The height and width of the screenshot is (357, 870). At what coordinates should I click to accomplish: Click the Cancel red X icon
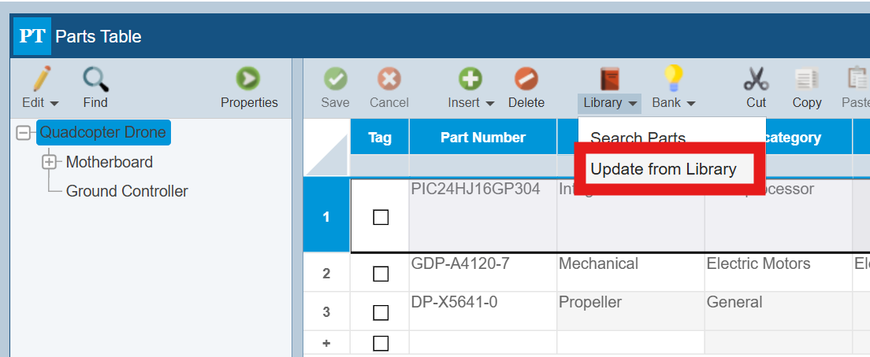(389, 79)
